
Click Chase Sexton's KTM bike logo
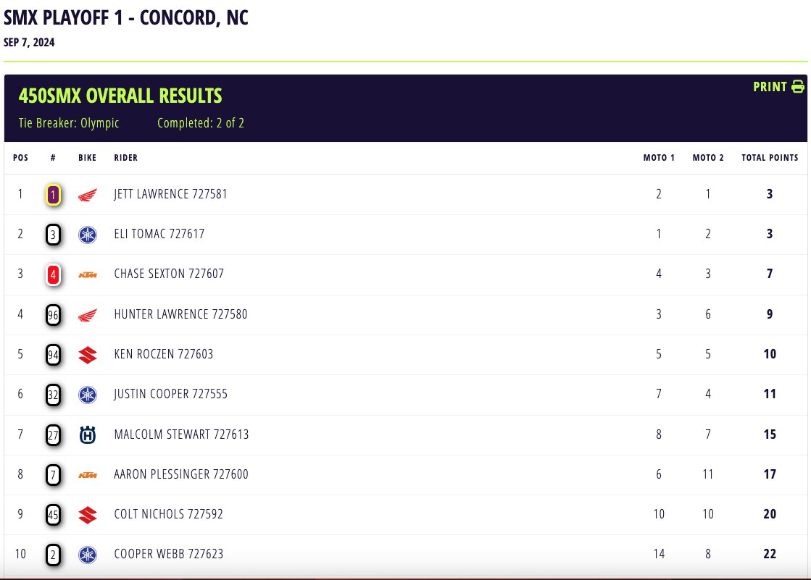[88, 274]
